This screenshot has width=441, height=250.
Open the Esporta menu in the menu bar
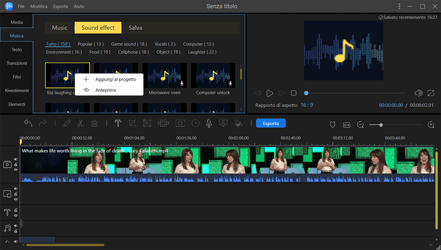(60, 7)
